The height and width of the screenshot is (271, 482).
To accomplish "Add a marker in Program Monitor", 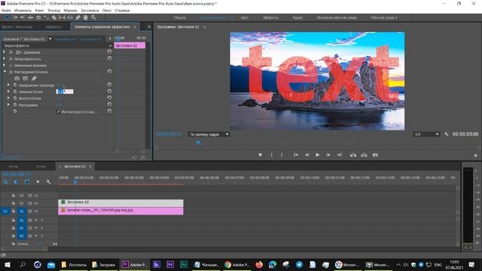I will [x=260, y=155].
